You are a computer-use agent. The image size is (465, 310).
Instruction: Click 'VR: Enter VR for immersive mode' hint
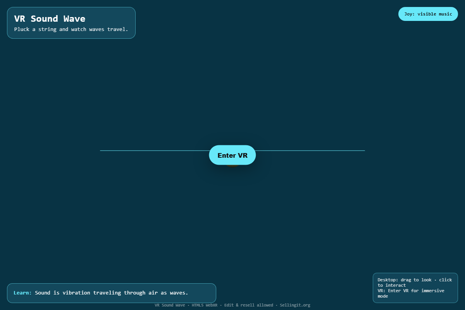click(x=411, y=293)
